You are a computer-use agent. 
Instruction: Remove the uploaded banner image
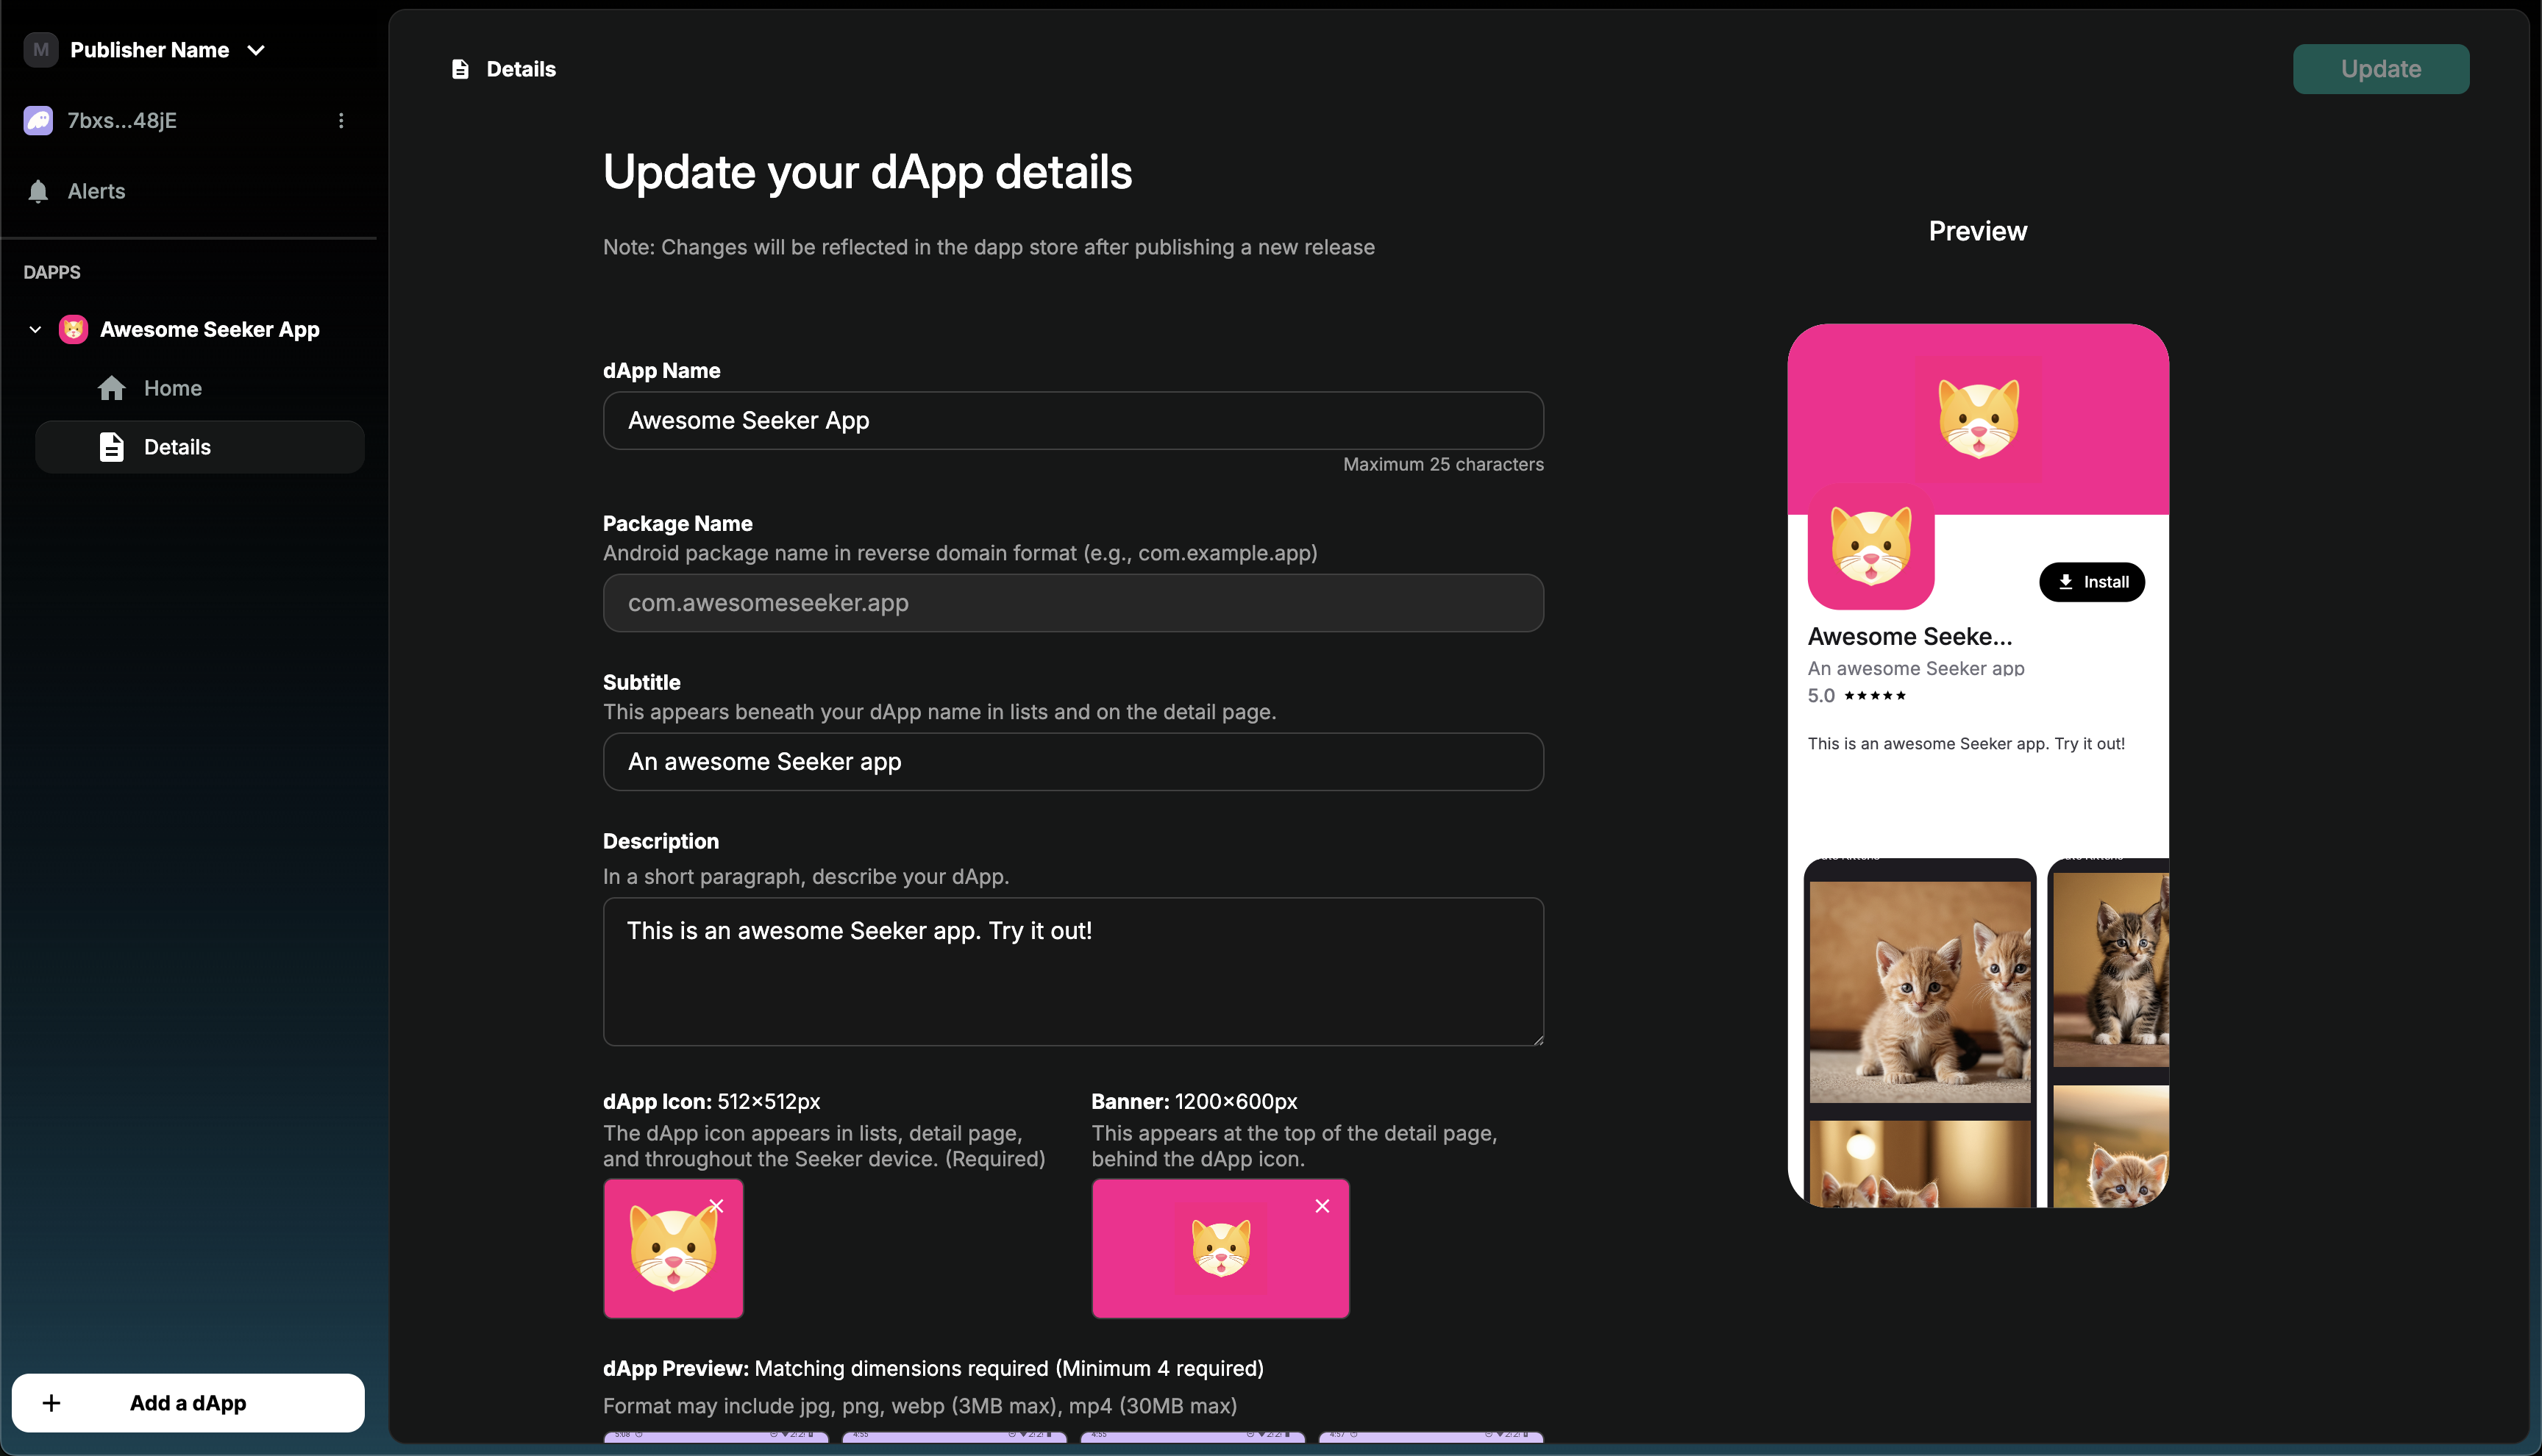(1323, 1206)
